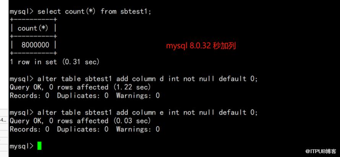Screen dimensions: 340x157
Task: Click "Records: 0" below the 0.03 sec result
Action: (x=29, y=129)
